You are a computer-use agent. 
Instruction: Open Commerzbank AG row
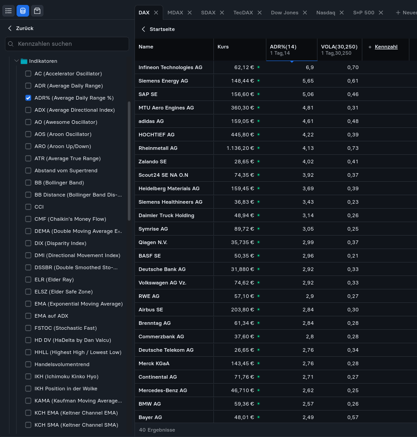276,336
